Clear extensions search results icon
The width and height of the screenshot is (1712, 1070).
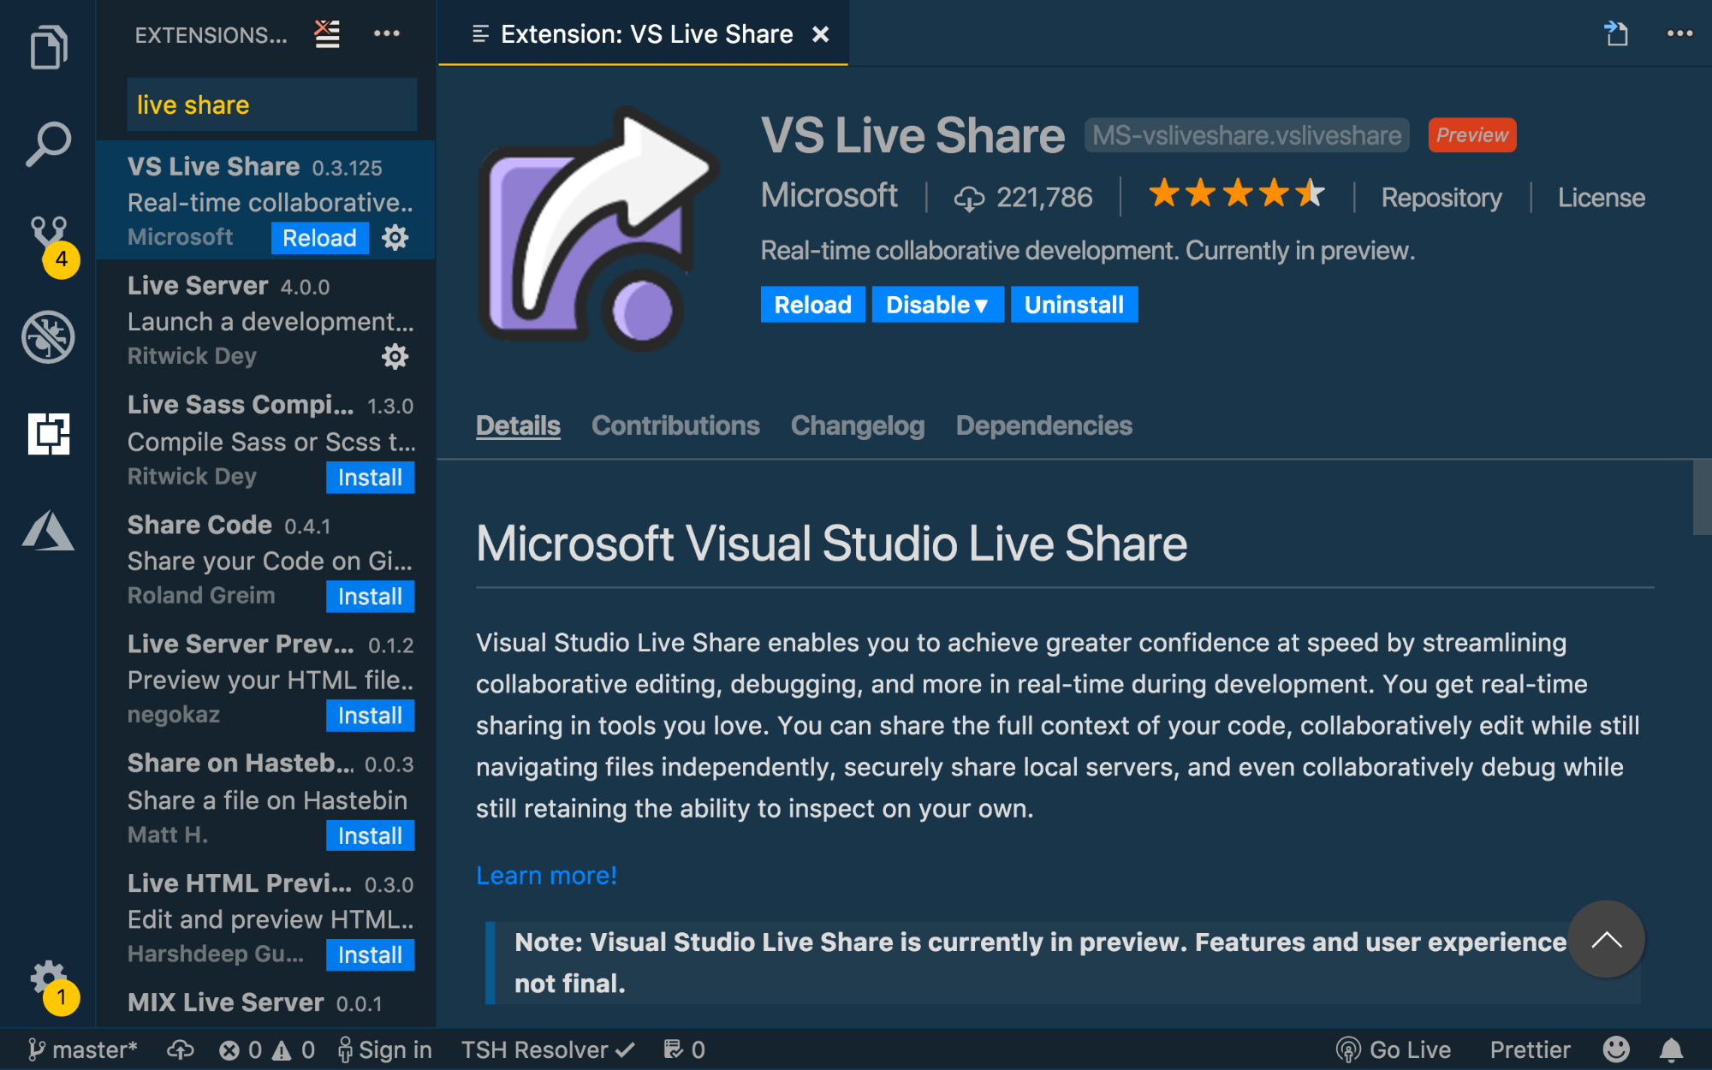pos(327,34)
